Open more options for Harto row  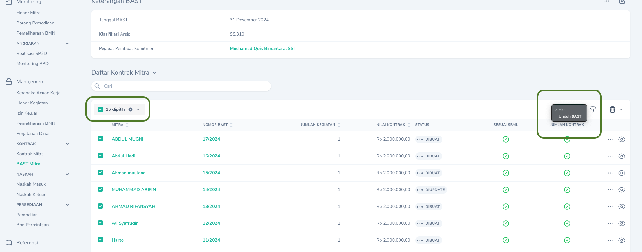(x=610, y=240)
